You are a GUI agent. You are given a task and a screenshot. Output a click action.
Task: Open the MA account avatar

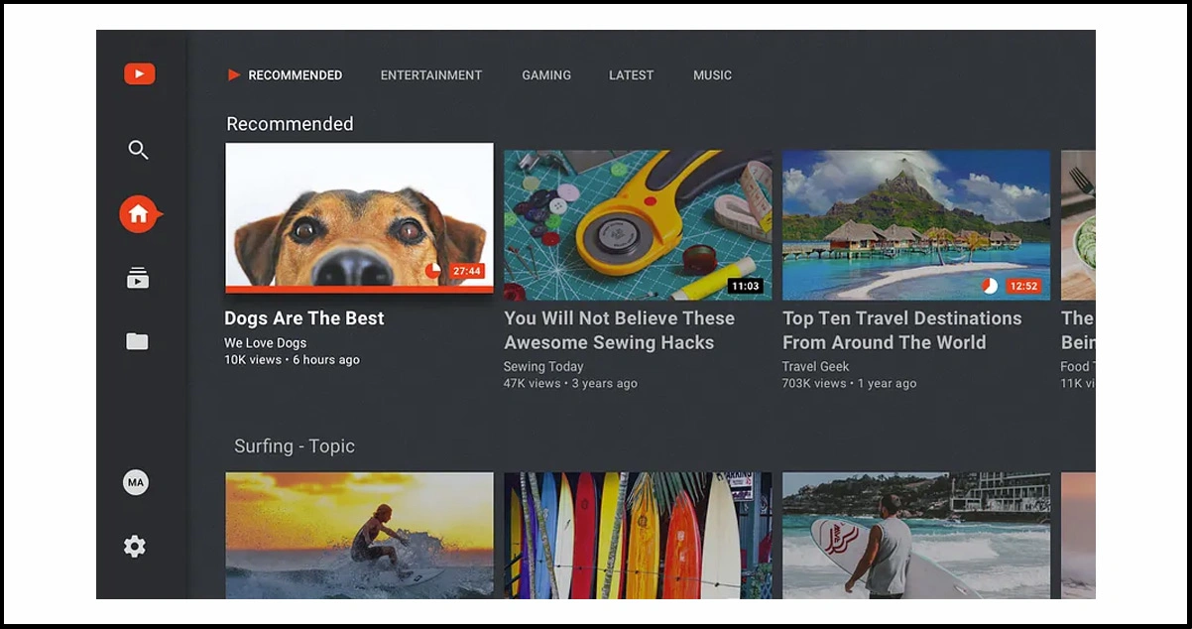pyautogui.click(x=135, y=482)
